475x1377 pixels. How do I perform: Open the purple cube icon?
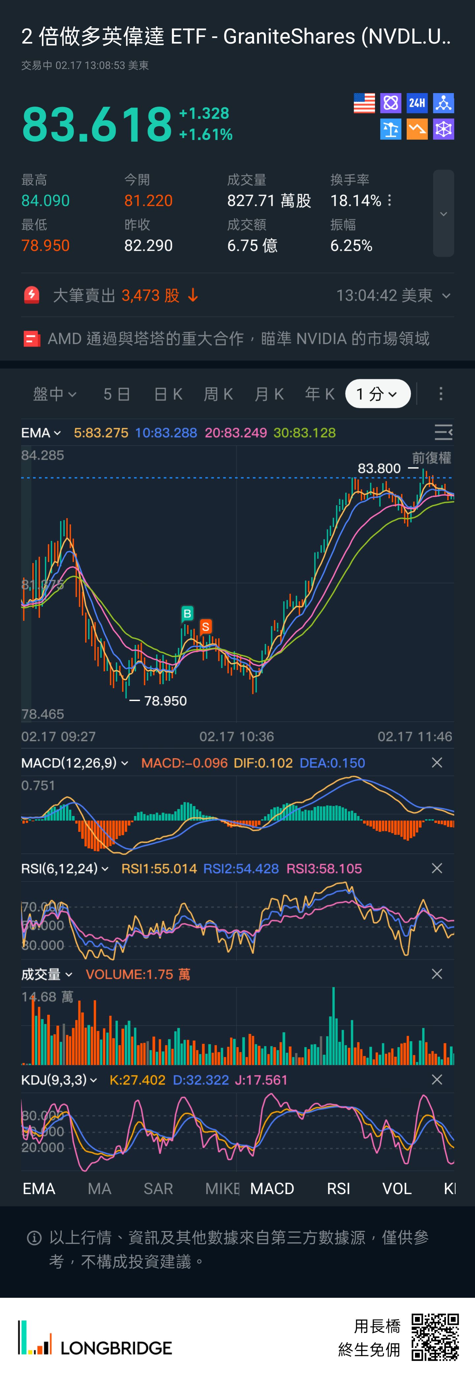coord(443,129)
